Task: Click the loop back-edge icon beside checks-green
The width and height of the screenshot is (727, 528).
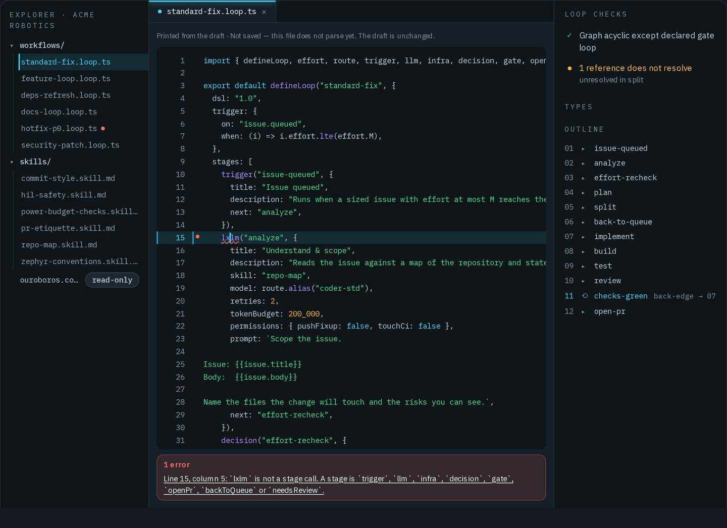Action: click(x=585, y=296)
